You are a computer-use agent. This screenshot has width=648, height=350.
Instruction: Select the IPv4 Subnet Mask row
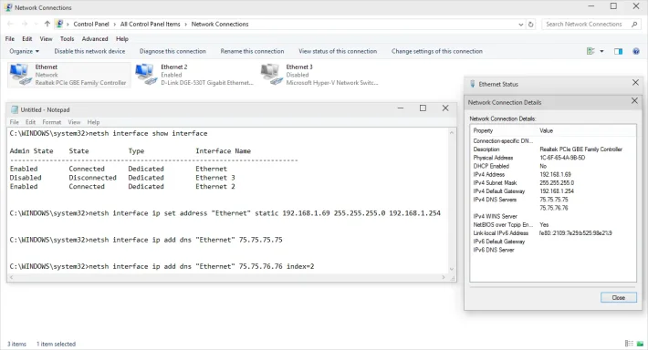[553, 183]
